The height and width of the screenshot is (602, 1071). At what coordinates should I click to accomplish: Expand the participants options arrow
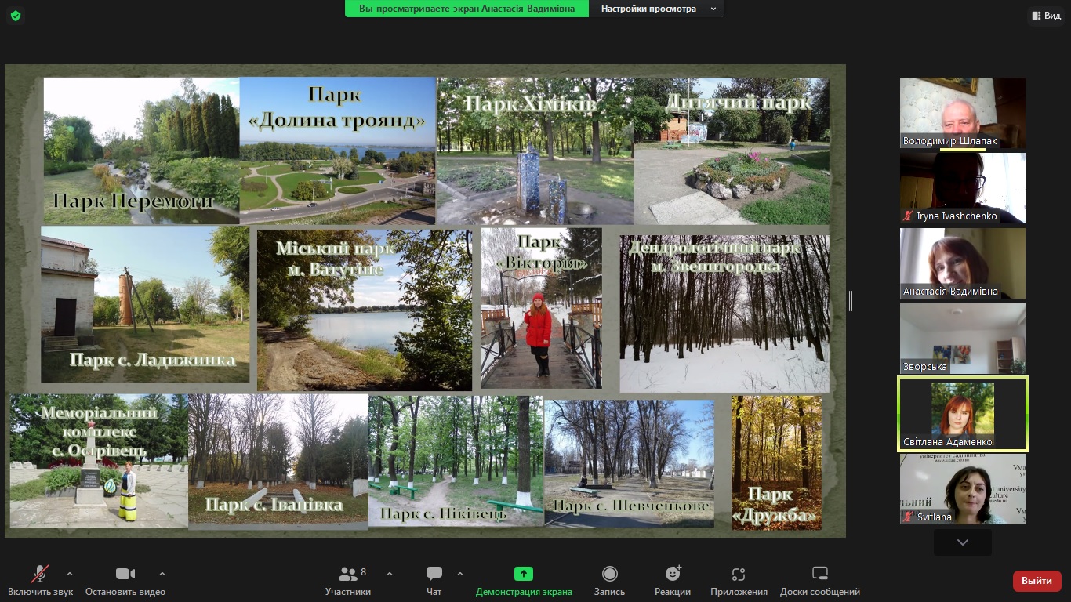point(390,574)
